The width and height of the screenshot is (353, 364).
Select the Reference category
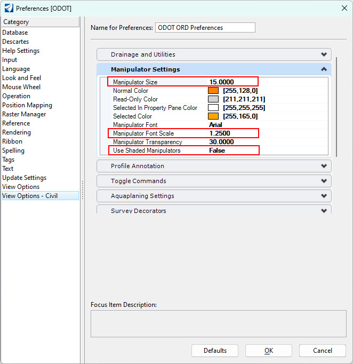16,123
